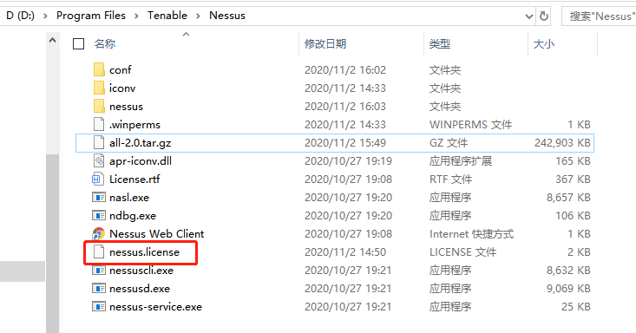Click the Internet 快捷方式 type cell
Viewport: 636px width, 333px height.
point(472,233)
